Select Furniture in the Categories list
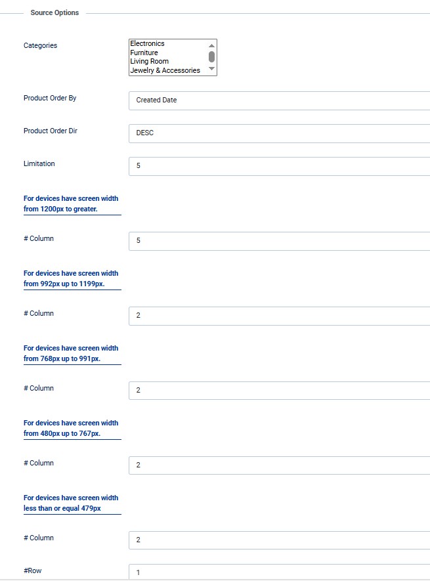 (x=144, y=53)
